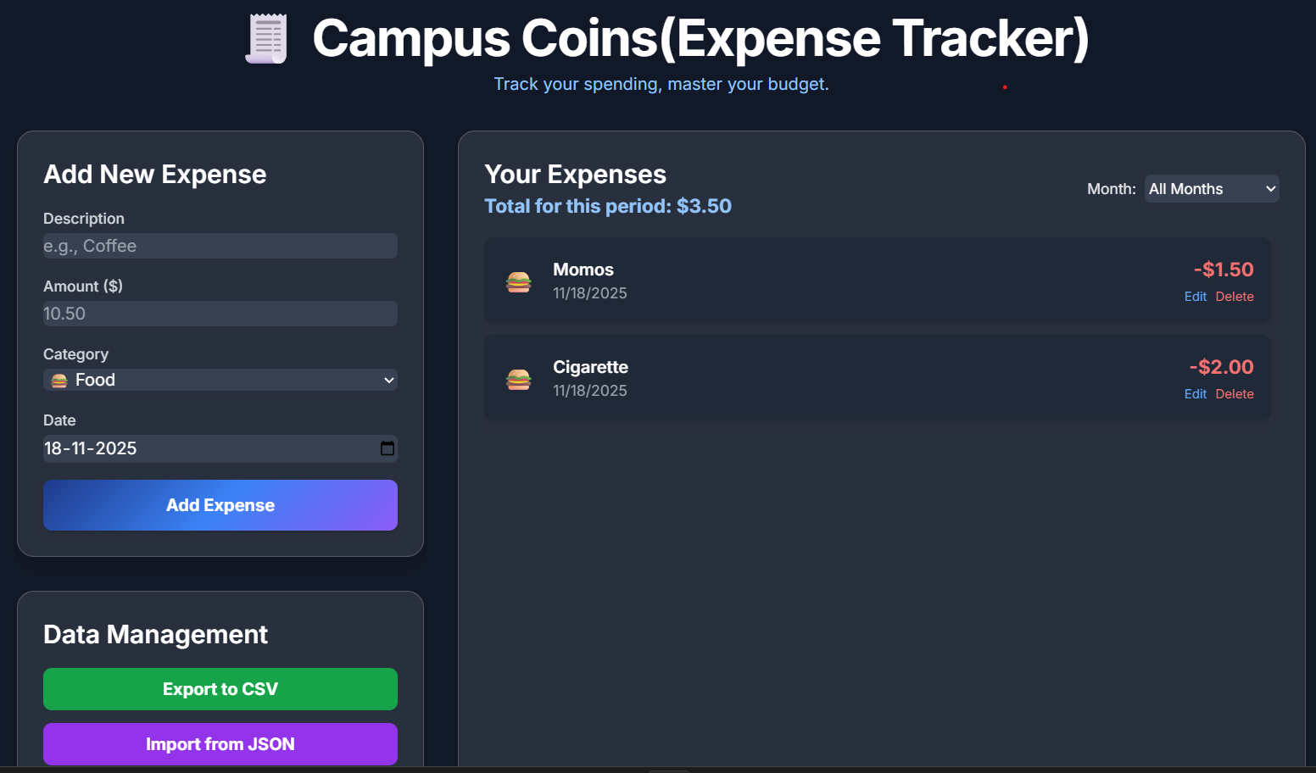Open the All Months dropdown
The image size is (1316, 773).
1211,188
